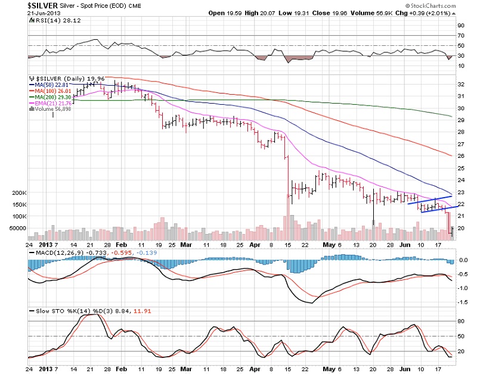Image resolution: width=477 pixels, height=374 pixels.
Task: Click the 100K volume axis label
Action: 20,216
